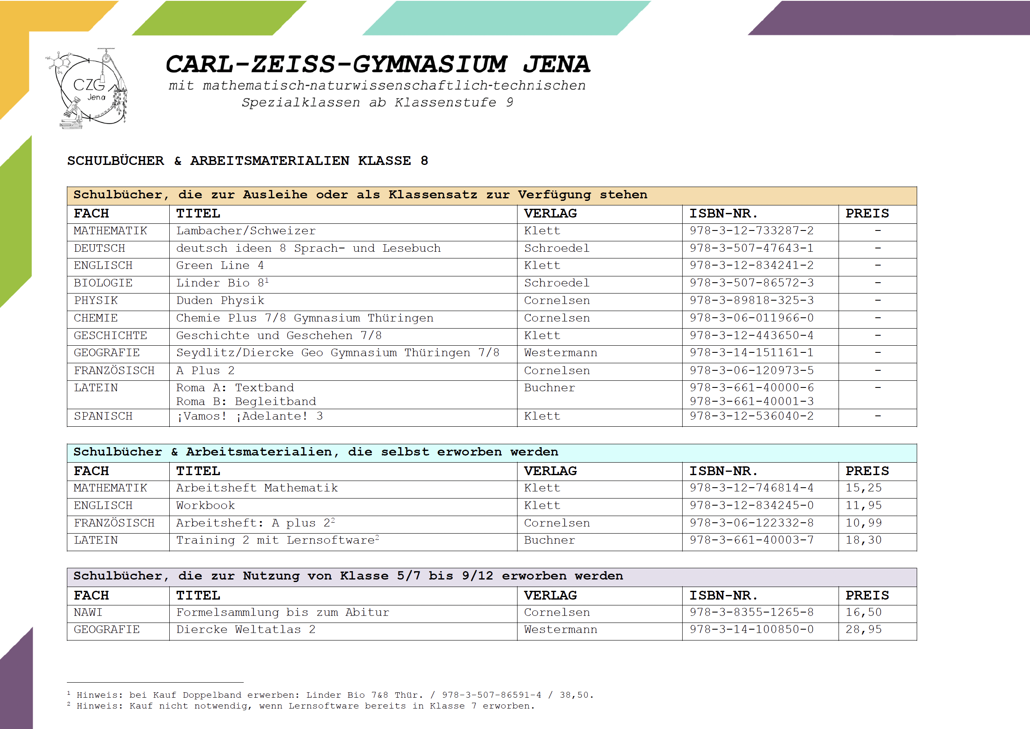Select ISBN 978-3-12-536040-2

click(x=751, y=416)
